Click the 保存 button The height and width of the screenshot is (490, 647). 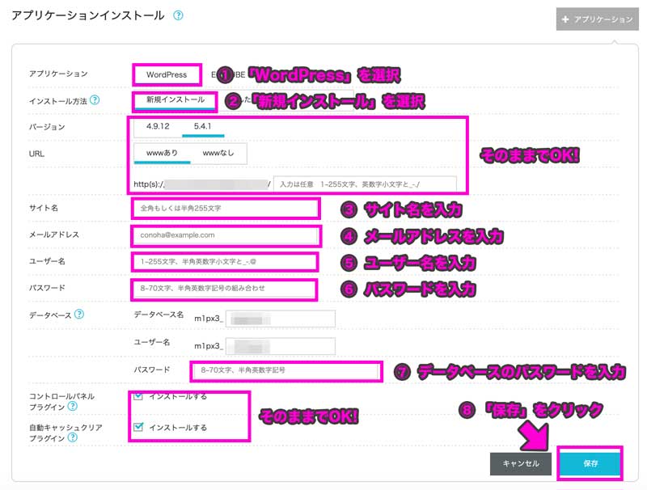[590, 463]
